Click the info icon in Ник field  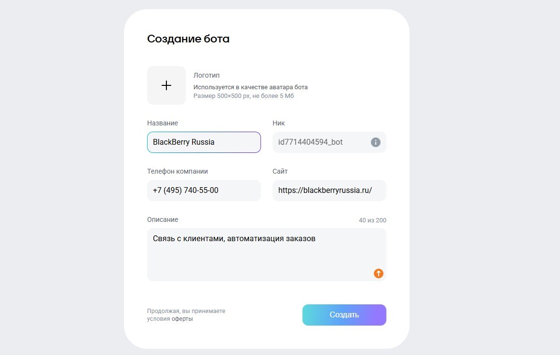click(x=376, y=142)
